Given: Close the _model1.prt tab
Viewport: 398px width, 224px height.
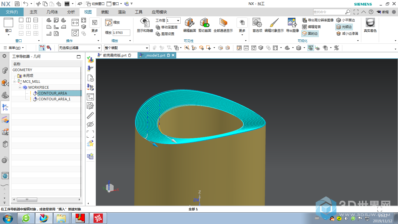Looking at the screenshot, I should point(173,55).
